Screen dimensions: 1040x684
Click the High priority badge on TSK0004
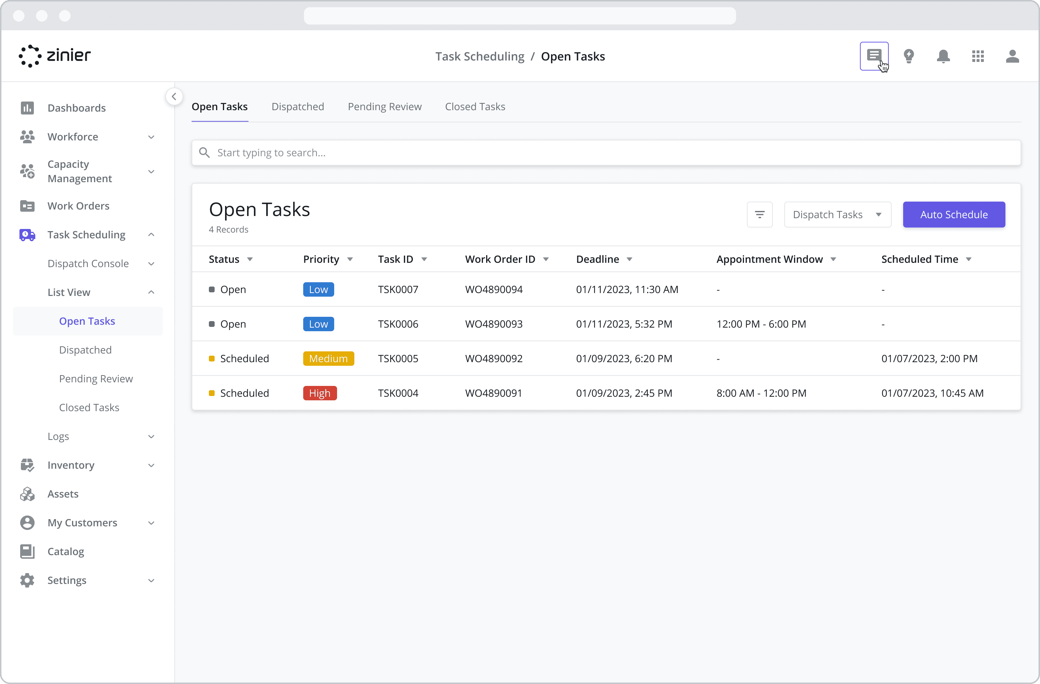click(320, 393)
